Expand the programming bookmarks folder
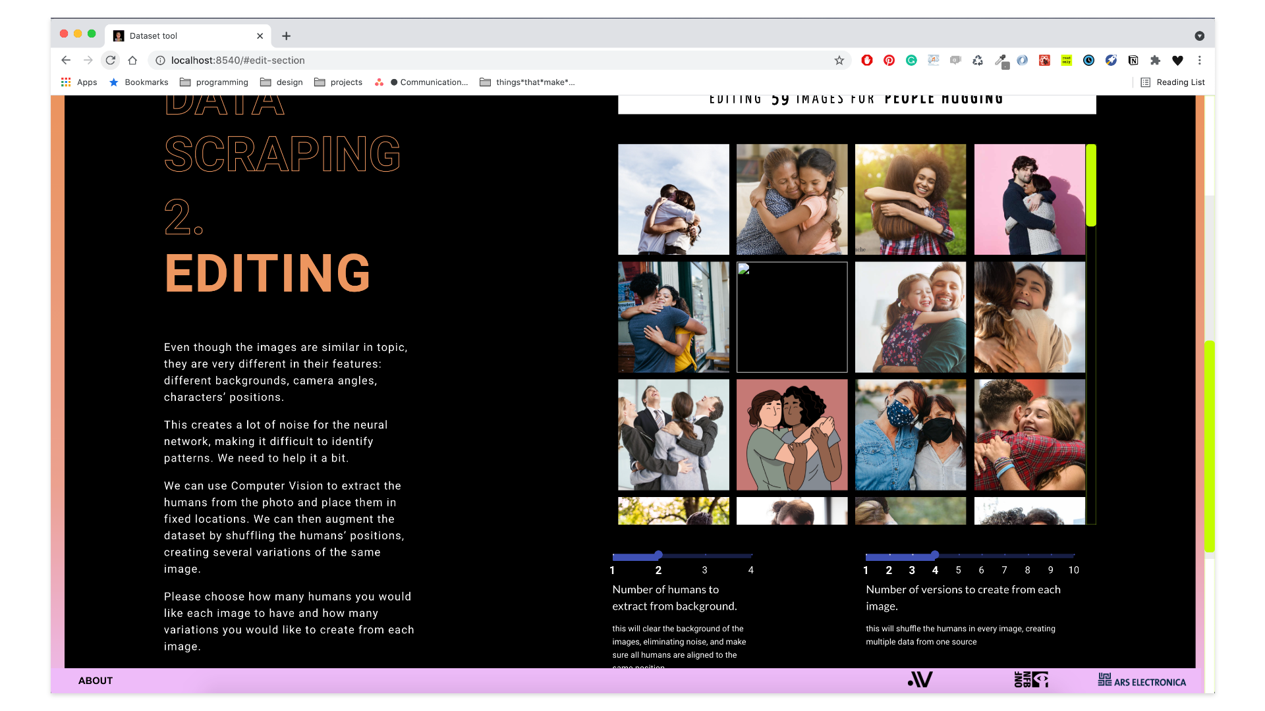The image size is (1265, 711). pyautogui.click(x=214, y=82)
